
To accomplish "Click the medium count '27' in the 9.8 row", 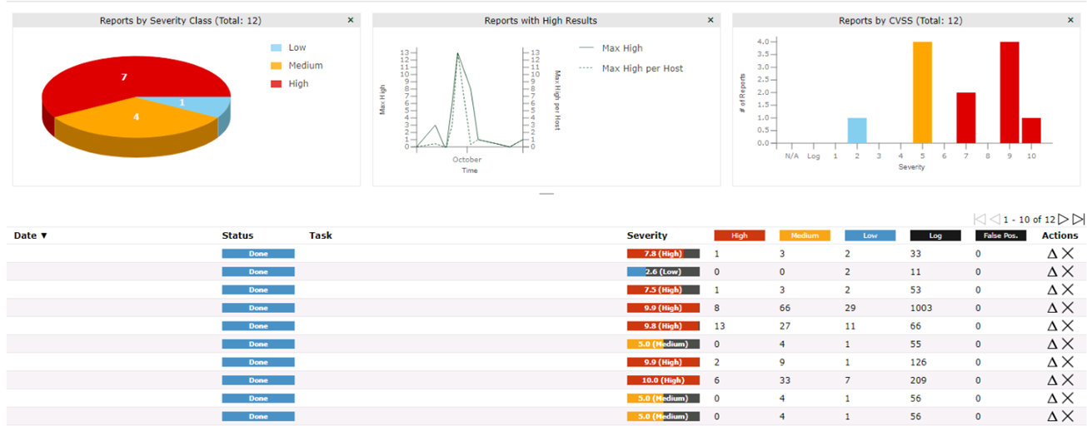I will 785,326.
